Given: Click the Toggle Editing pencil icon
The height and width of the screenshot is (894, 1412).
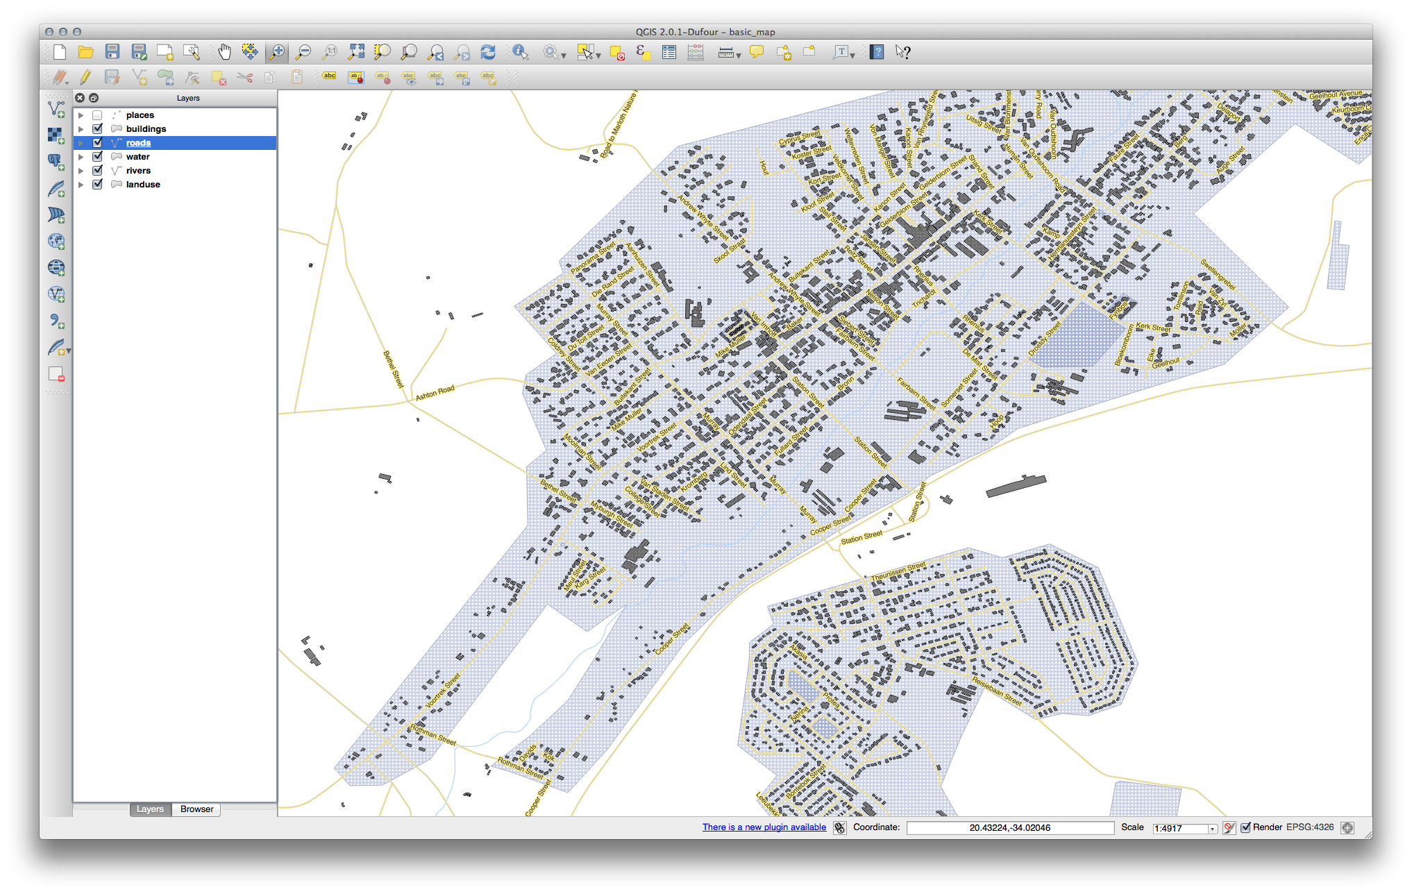Looking at the screenshot, I should click(x=85, y=77).
